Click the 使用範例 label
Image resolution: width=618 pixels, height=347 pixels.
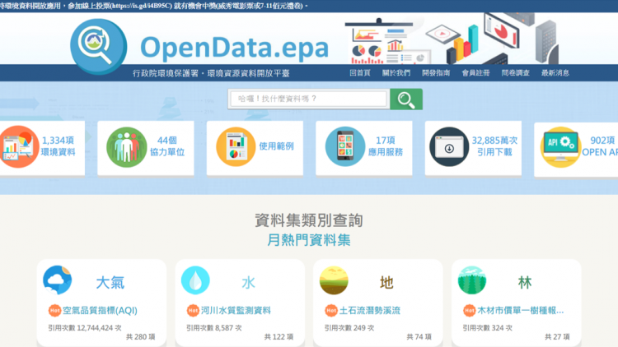coord(276,146)
